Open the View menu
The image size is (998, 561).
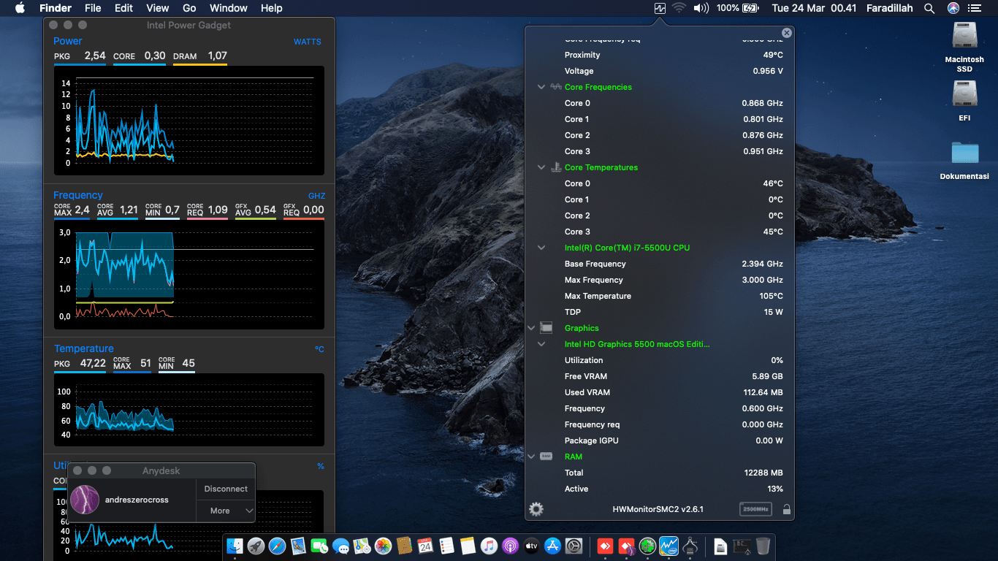coord(157,8)
